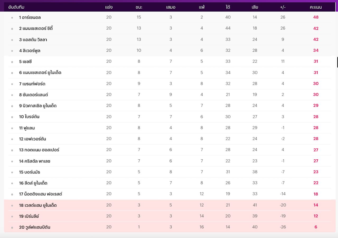
Task: Select the แมนเชสเตอร์ ยูไนเต็ด team name
Action: 40,73
